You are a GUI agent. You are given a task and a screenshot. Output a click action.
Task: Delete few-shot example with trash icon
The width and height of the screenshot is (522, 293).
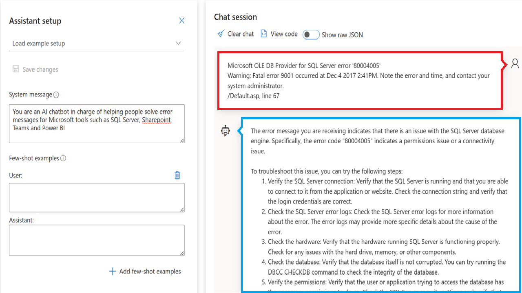tap(177, 175)
